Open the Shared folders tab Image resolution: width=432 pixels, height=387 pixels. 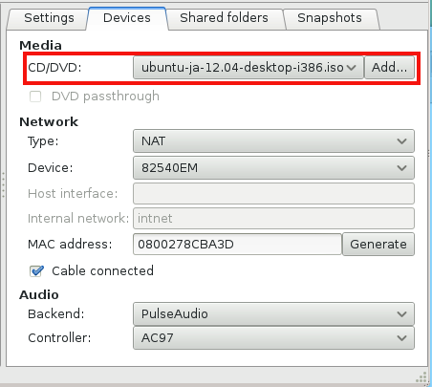[224, 19]
